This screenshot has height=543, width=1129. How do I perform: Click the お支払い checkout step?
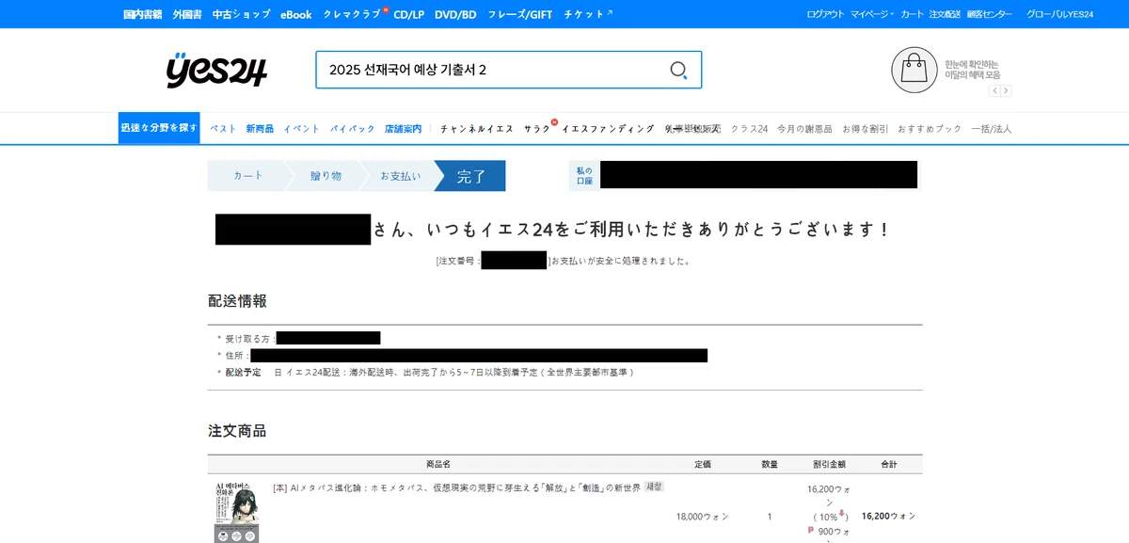click(x=401, y=176)
